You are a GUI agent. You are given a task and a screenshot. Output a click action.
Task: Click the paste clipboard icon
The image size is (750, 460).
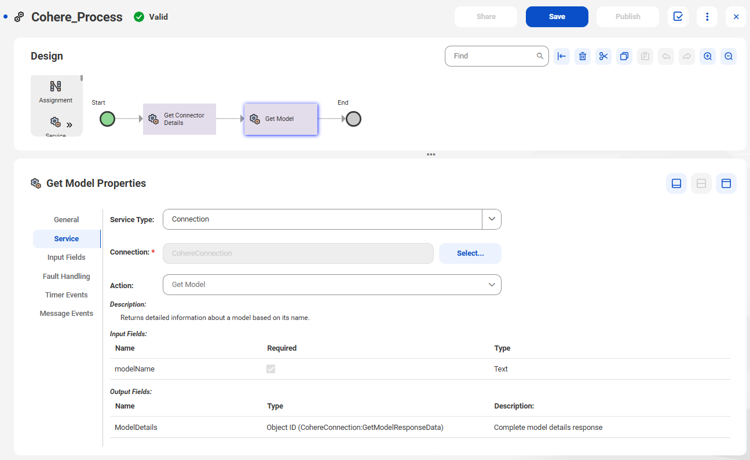[645, 56]
